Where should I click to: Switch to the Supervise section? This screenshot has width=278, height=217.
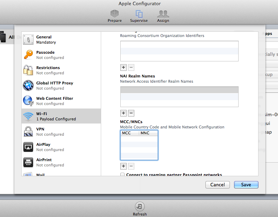(139, 16)
